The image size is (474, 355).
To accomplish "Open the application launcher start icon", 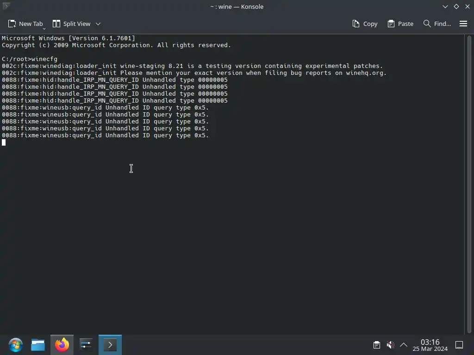I will [x=15, y=345].
